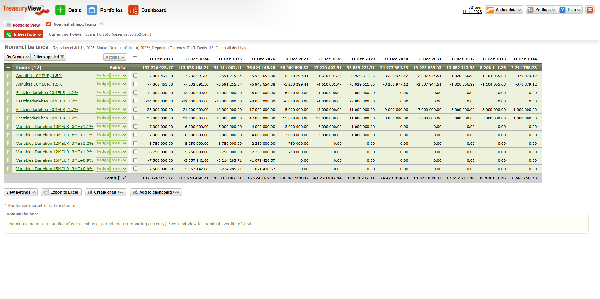Click the Export to Excel icon button
The image size is (600, 299).
tap(61, 192)
